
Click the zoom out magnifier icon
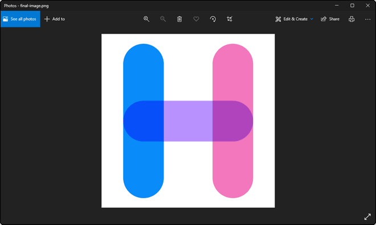163,19
